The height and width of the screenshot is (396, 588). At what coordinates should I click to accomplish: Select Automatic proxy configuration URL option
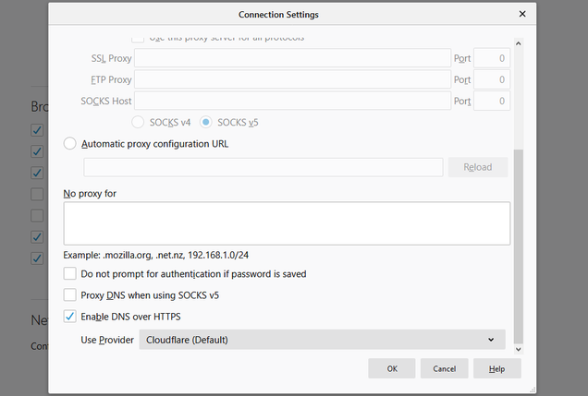(x=69, y=143)
